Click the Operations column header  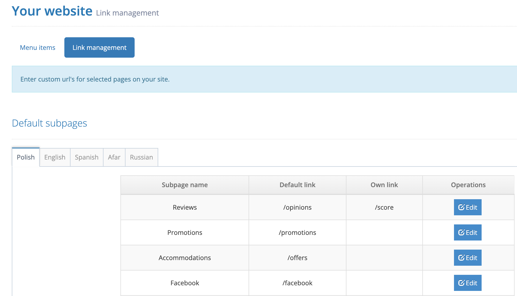tap(468, 185)
